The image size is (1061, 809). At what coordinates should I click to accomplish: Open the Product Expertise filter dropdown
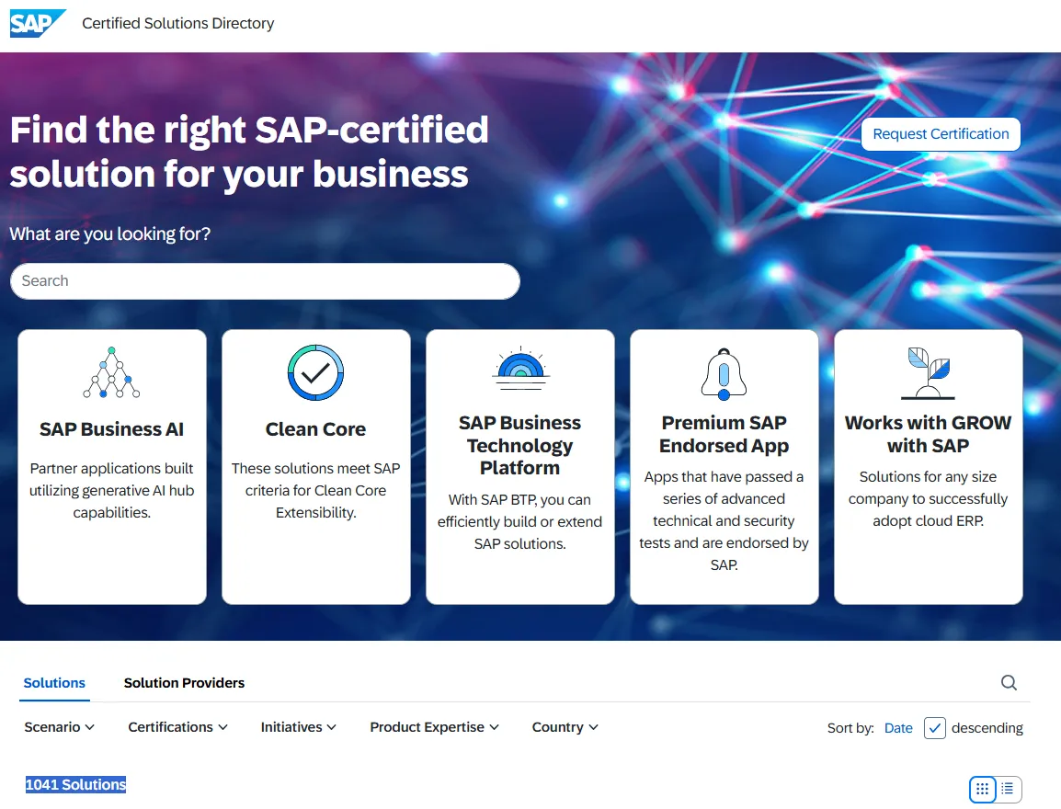(434, 727)
